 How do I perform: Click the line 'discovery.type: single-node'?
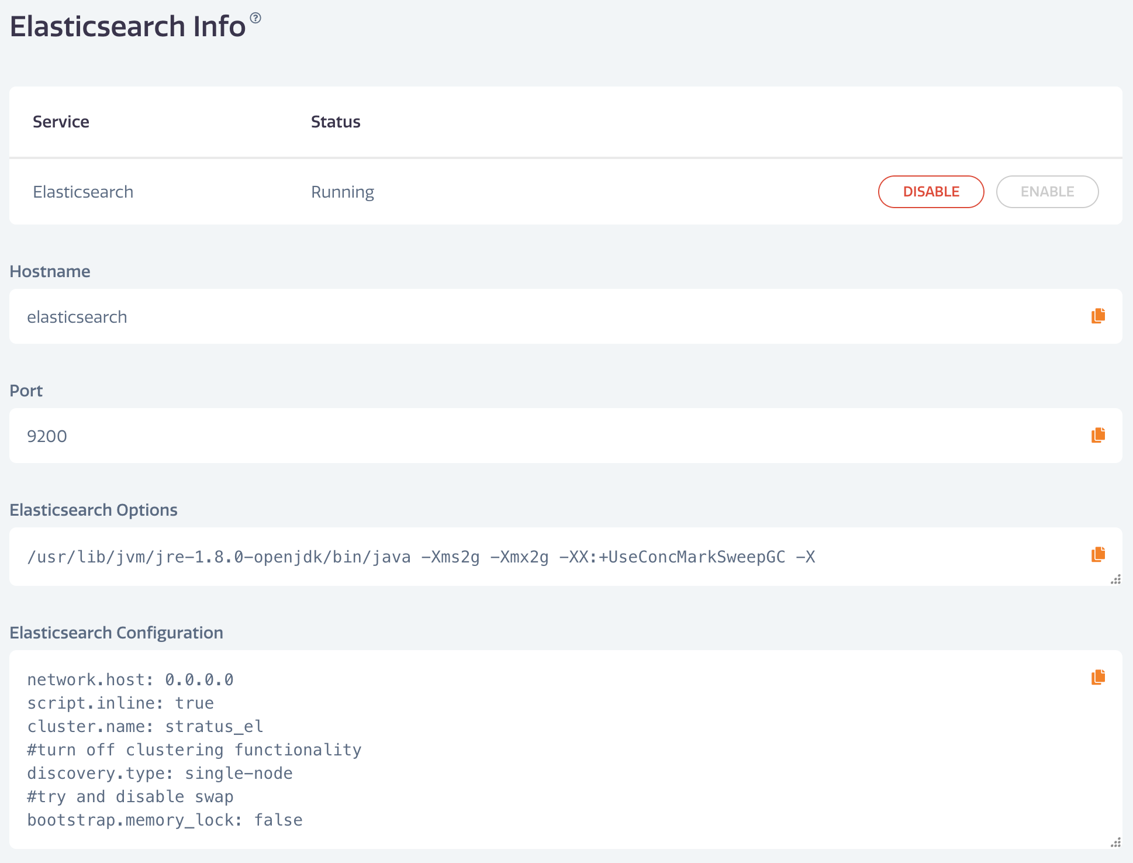coord(160,774)
